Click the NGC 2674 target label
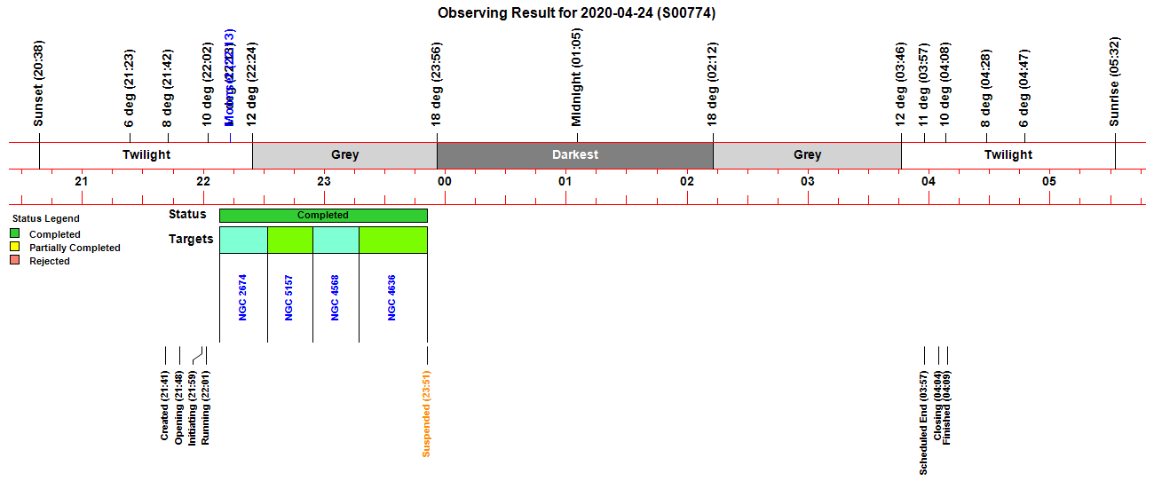 coord(242,297)
